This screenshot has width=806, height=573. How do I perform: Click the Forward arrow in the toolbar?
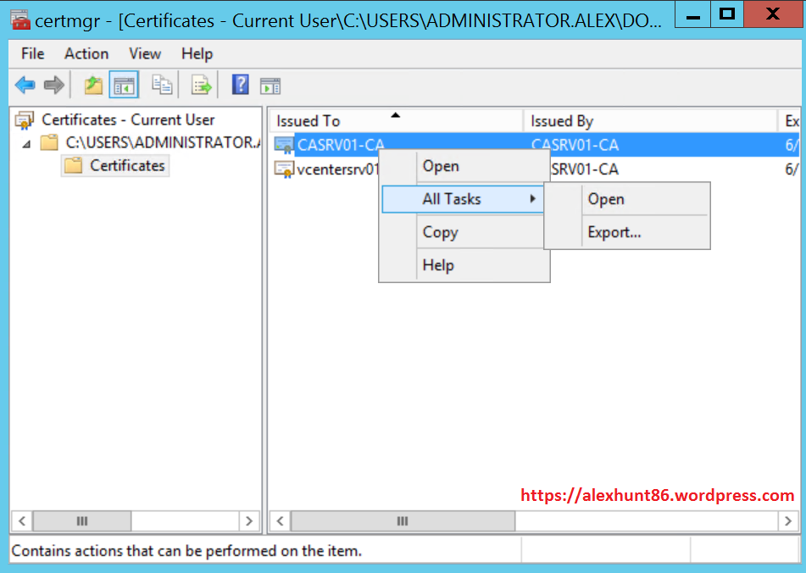[53, 85]
